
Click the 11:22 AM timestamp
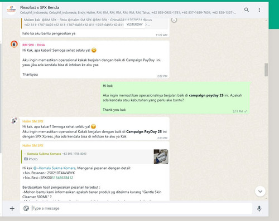[161, 35]
